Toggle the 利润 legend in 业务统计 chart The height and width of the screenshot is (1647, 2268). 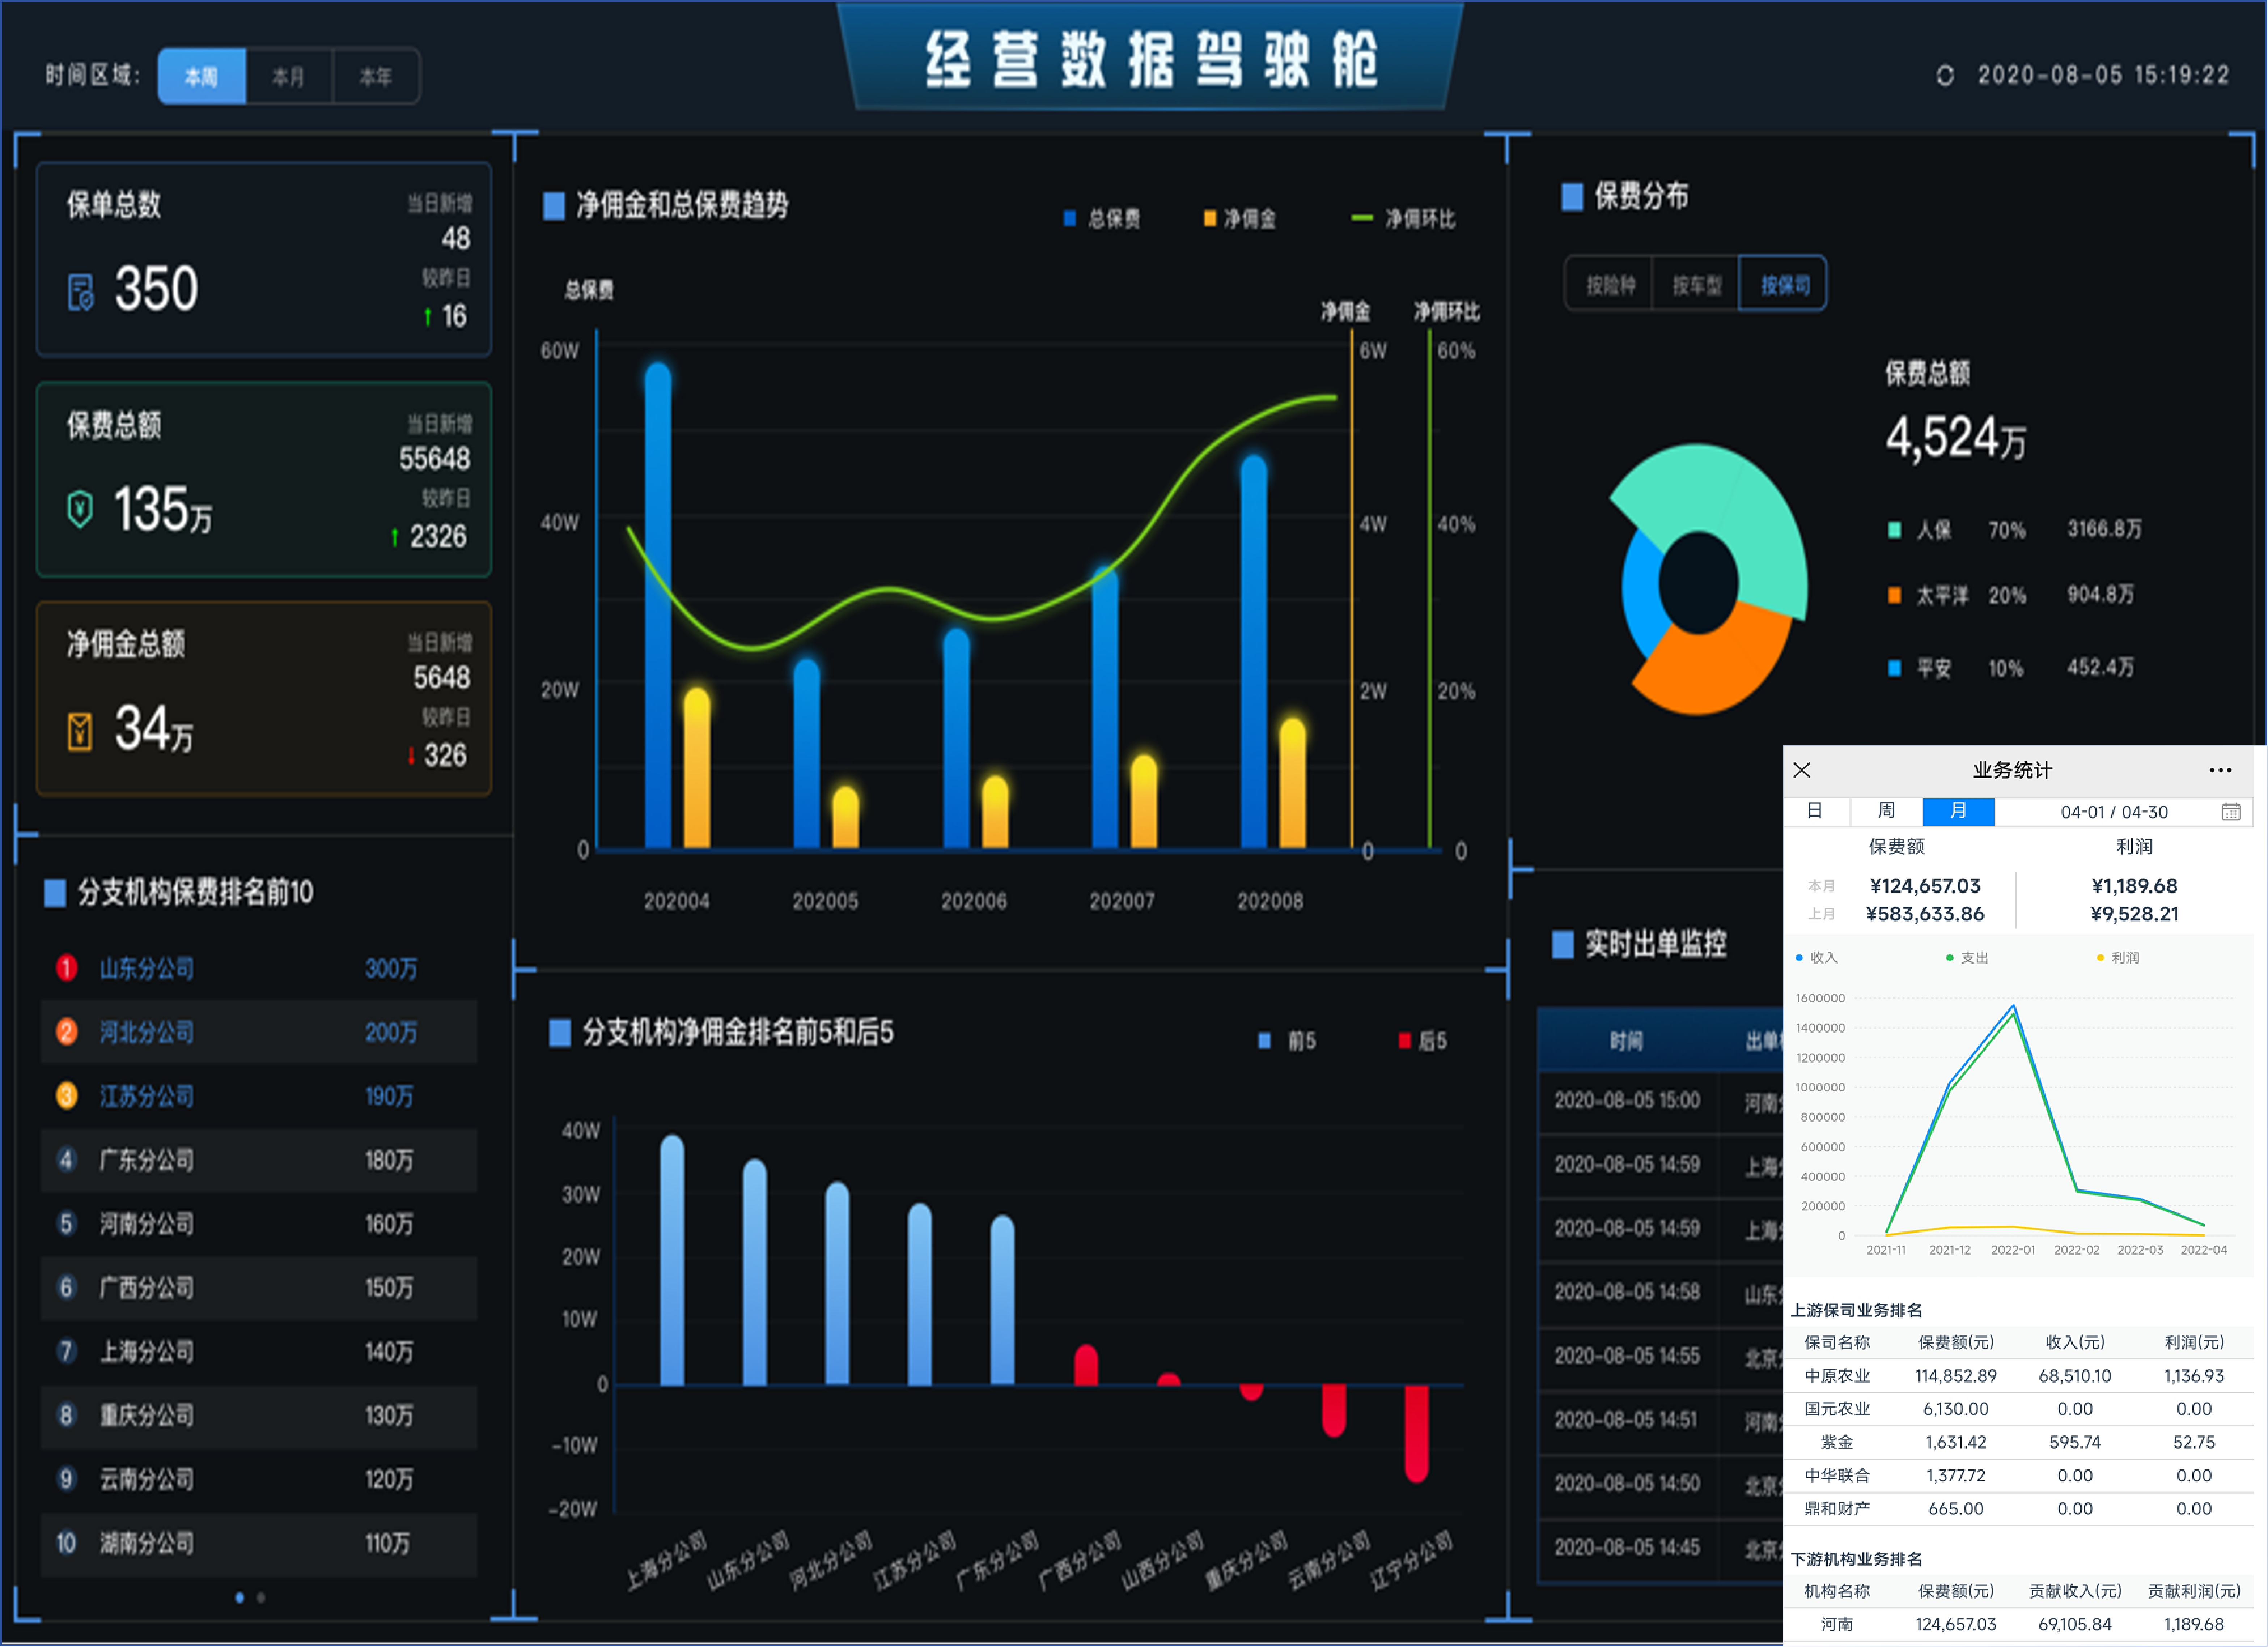[x=2117, y=957]
